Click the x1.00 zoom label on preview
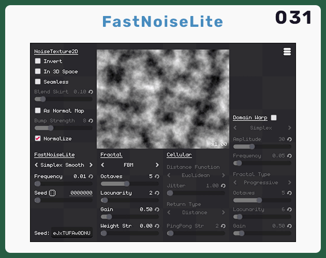 [219, 144]
